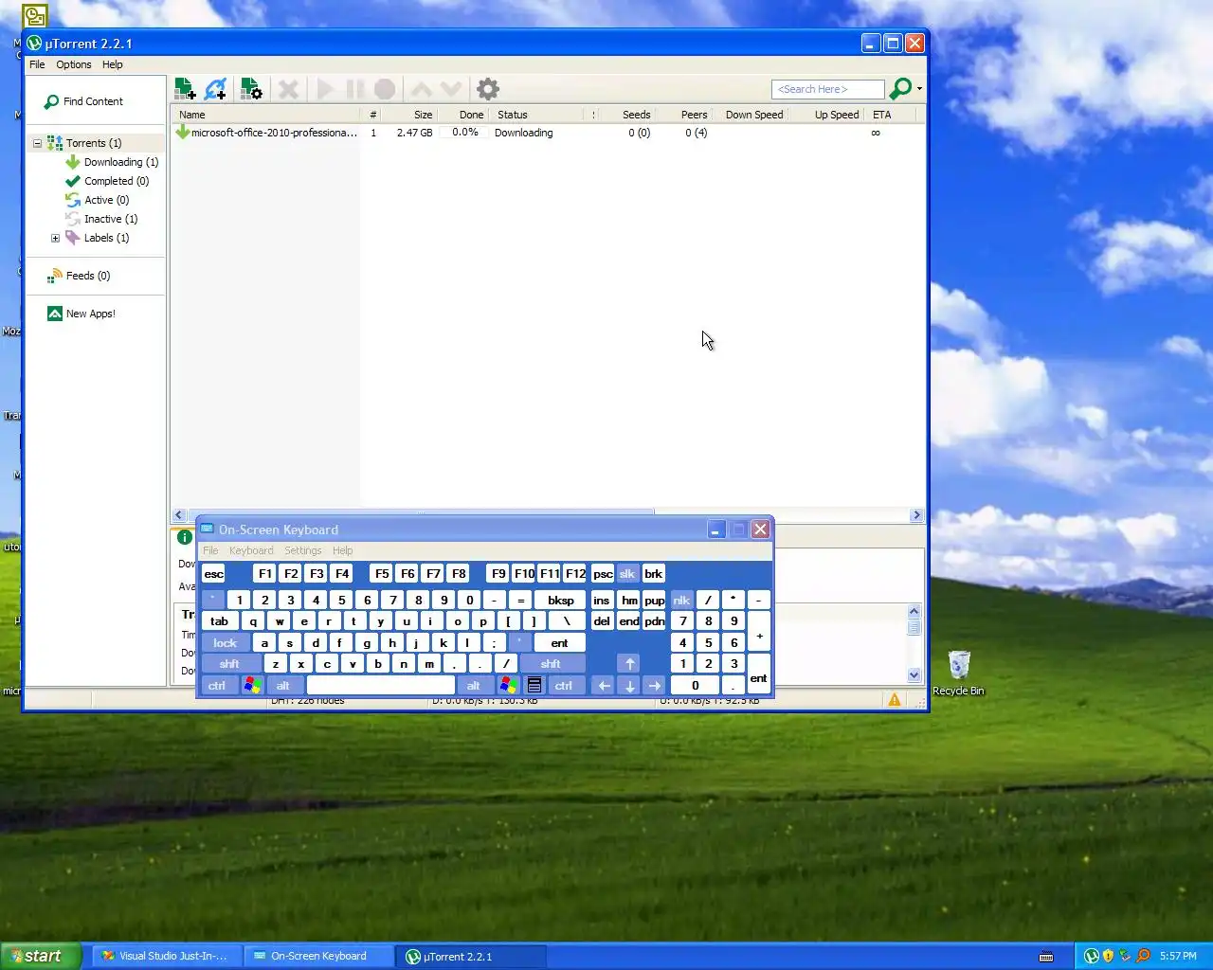
Task: Open Keyboard menu of On-Screen Keyboard
Action: click(x=251, y=550)
